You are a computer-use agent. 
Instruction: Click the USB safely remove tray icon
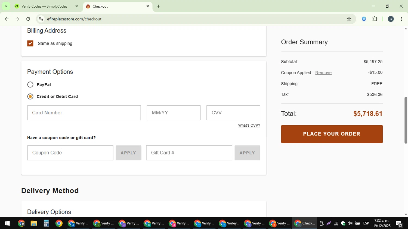coord(322,223)
